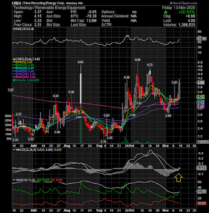
Task: Select the EMA(200) 3.16 legend entry
Action: click(x=24, y=77)
